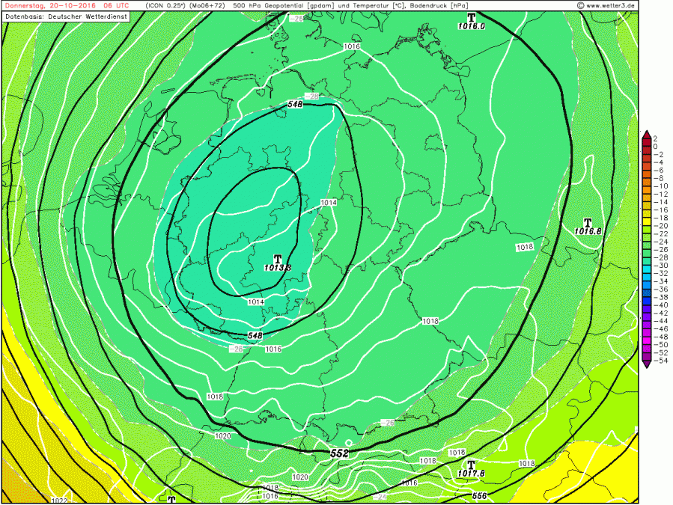673x505 pixels.
Task: Click the 1022 isobar label at bottom left
Action: (58, 500)
